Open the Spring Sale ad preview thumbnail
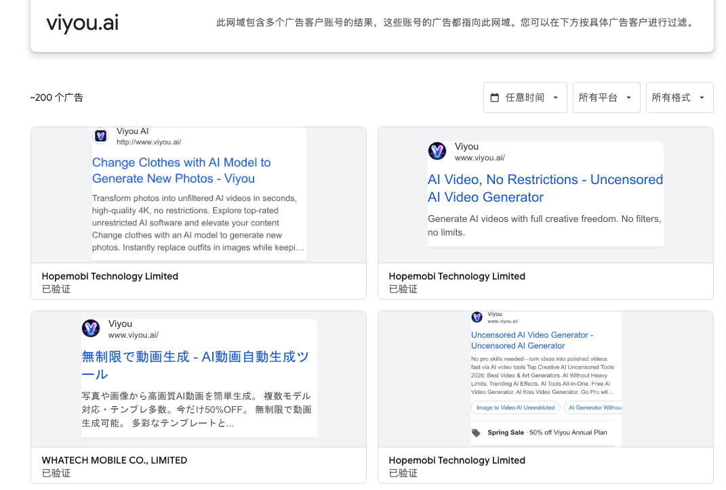 click(546, 379)
